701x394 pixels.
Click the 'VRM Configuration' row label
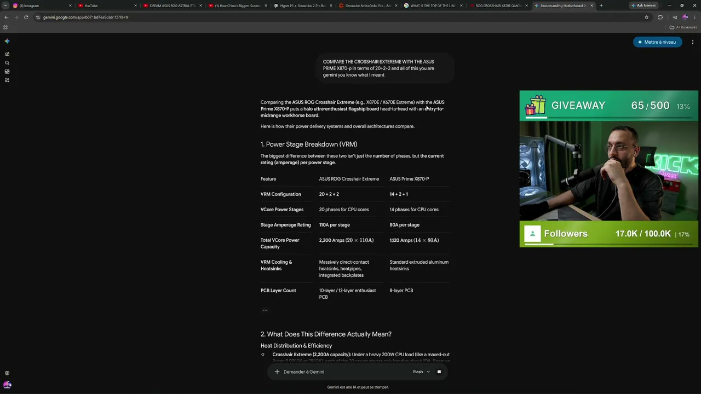281,194
